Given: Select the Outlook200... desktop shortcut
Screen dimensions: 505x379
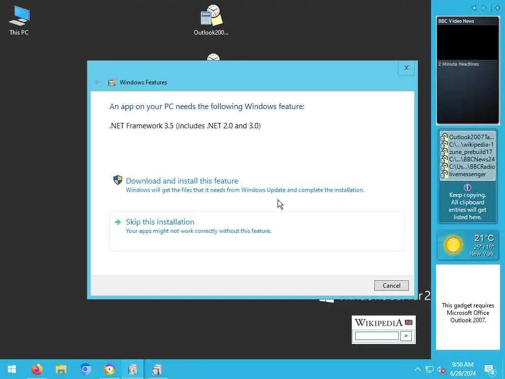Looking at the screenshot, I should (211, 20).
